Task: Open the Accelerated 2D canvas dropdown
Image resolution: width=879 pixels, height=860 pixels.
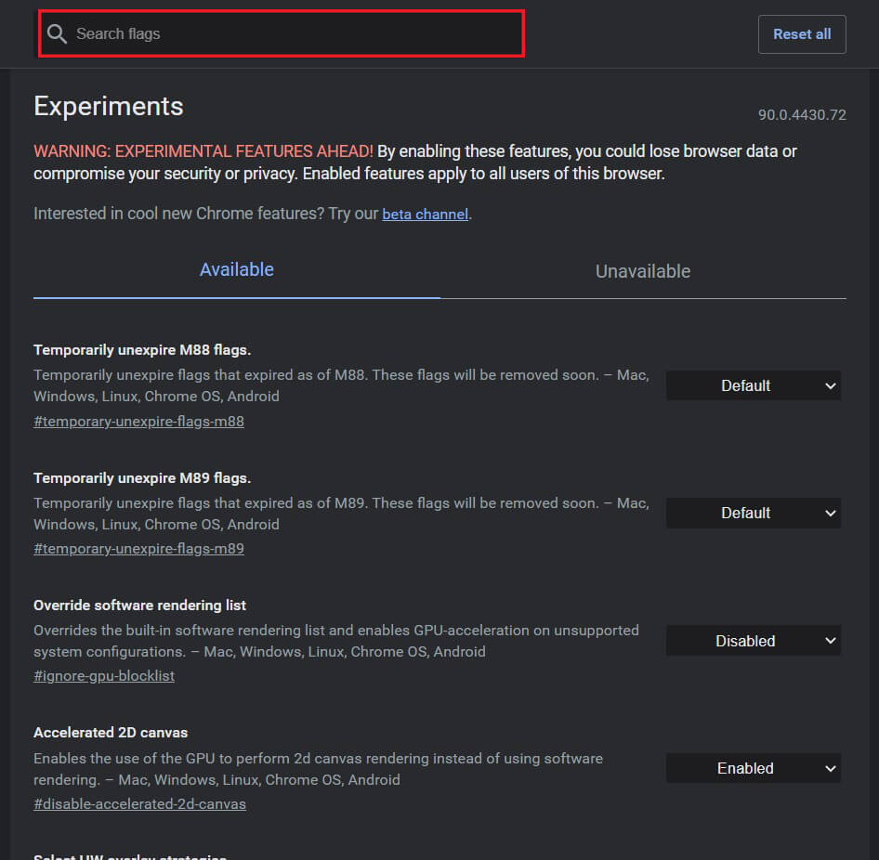Action: pyautogui.click(x=753, y=768)
